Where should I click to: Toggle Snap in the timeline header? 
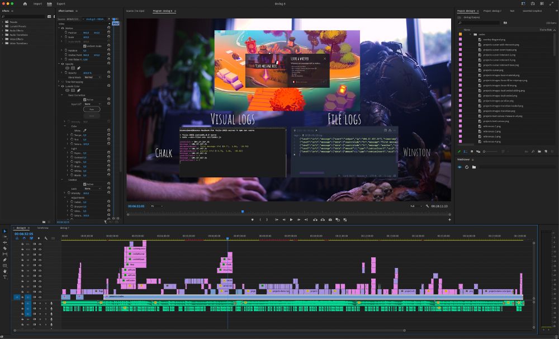(x=24, y=238)
